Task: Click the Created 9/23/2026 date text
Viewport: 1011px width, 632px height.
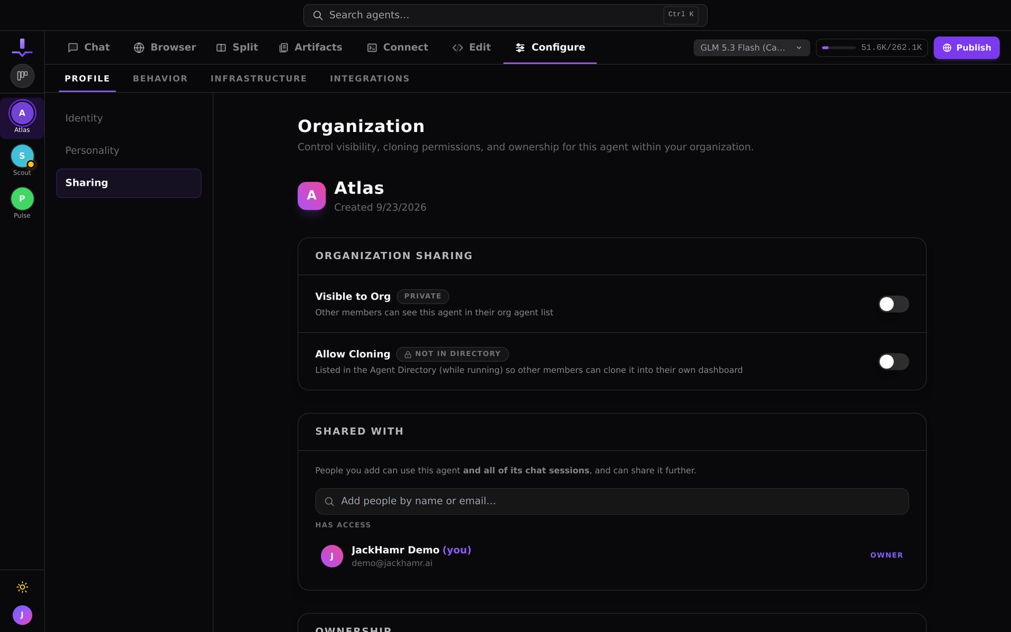Action: 380,207
